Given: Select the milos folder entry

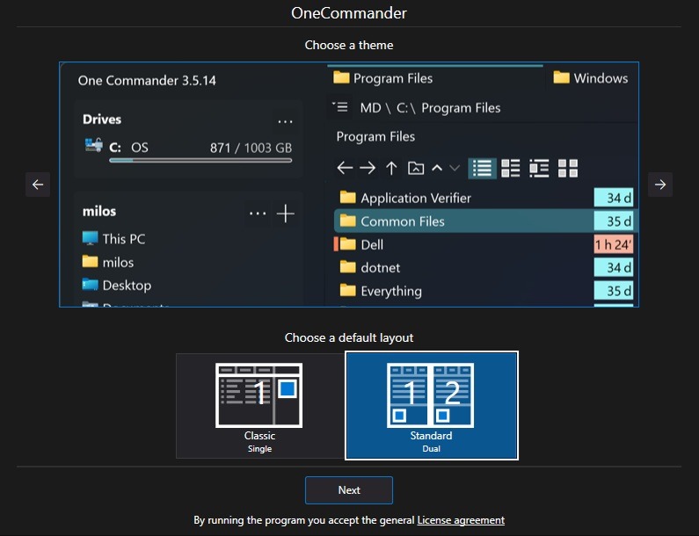Looking at the screenshot, I should (108, 262).
